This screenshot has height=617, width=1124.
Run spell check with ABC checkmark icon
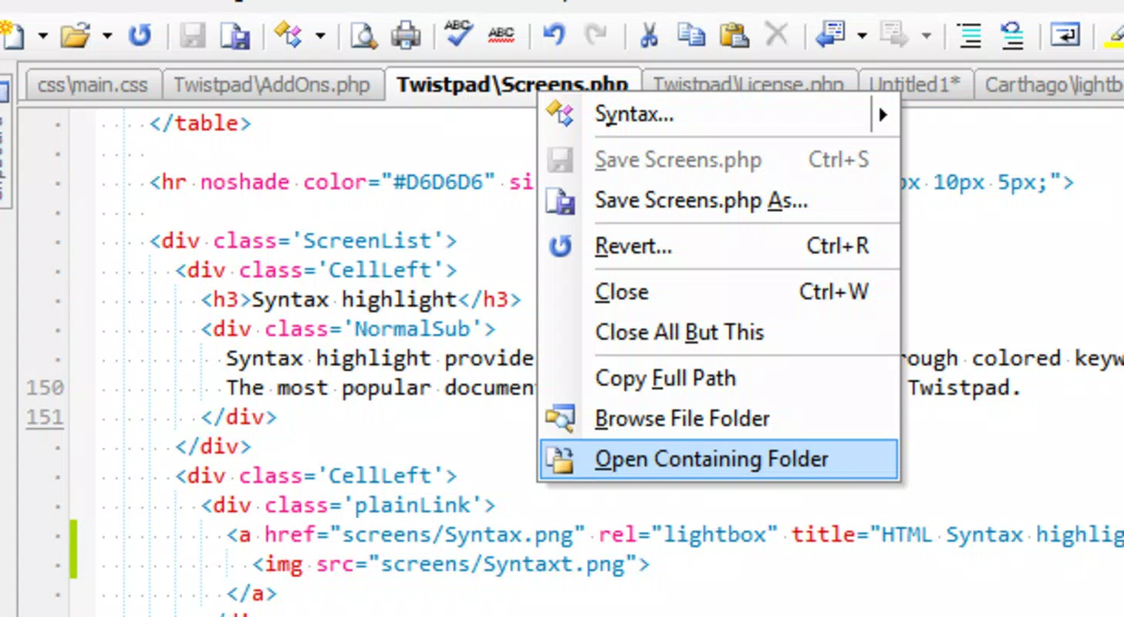coord(458,34)
